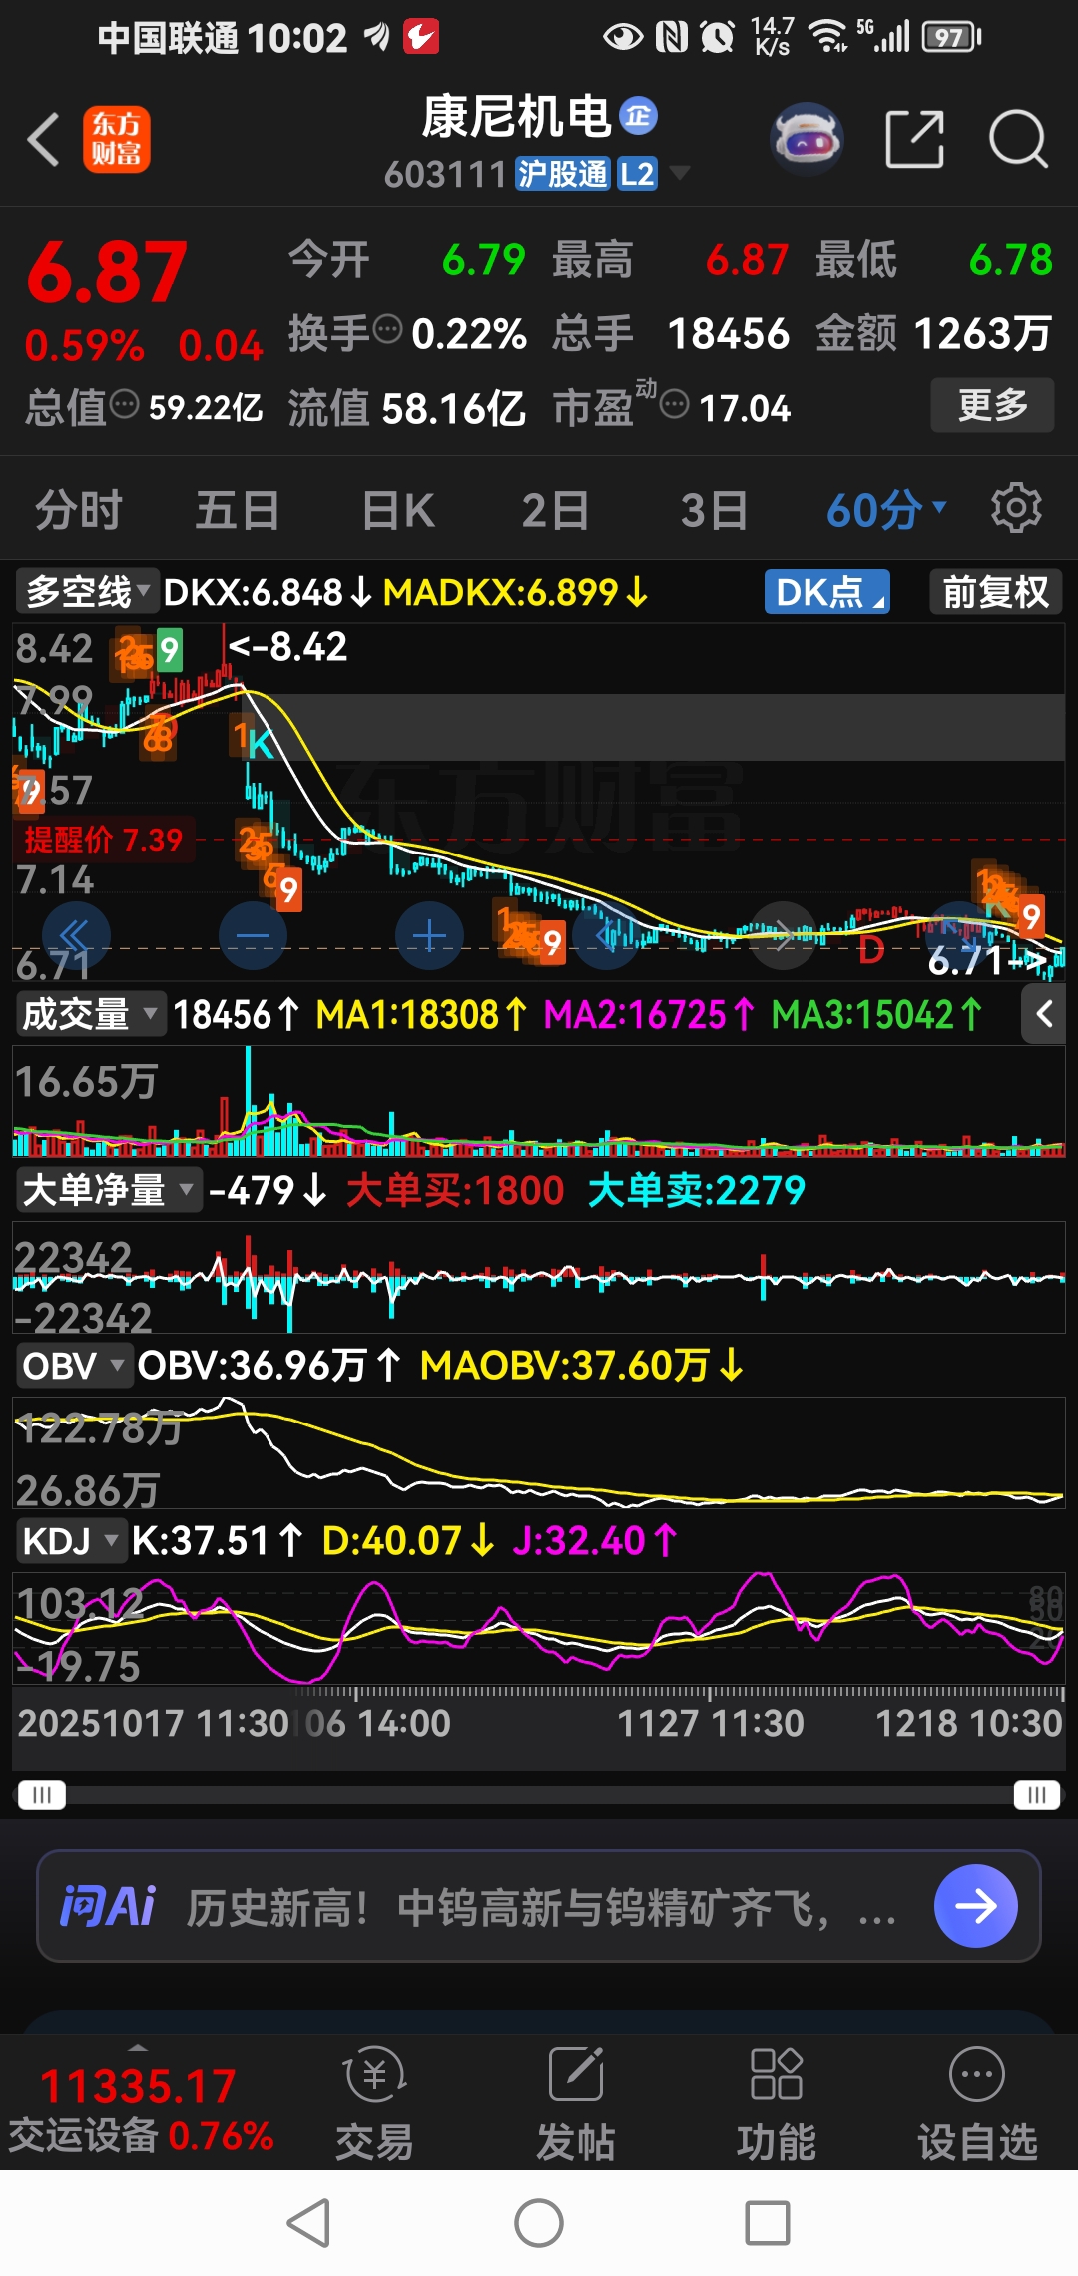Viewport: 1078px width, 2276px height.
Task: Tap the J:32.40 KDJ value
Action: tap(596, 1540)
